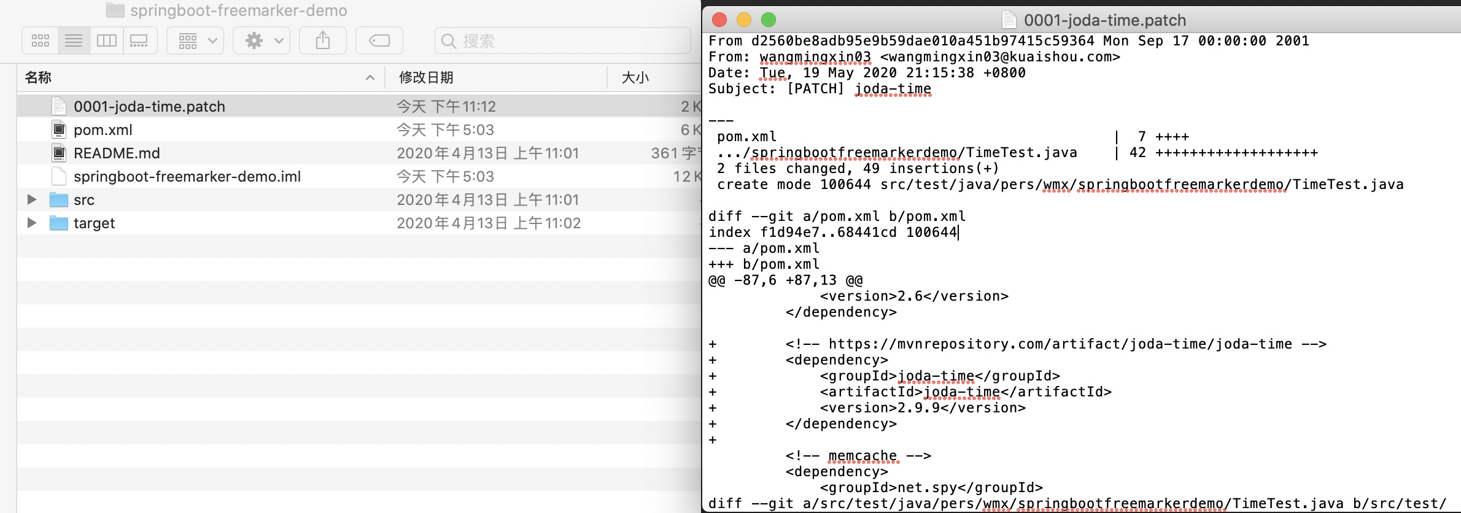Switch Finder to gallery view
The image size is (1461, 513).
click(139, 41)
